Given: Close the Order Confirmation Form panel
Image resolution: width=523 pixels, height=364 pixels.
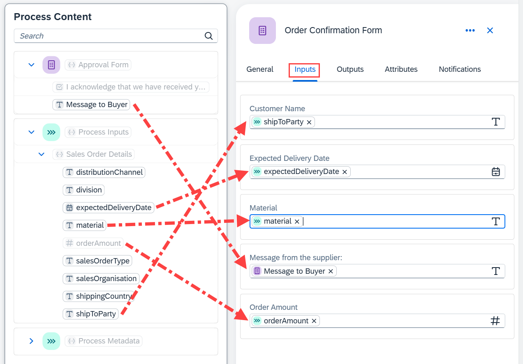Looking at the screenshot, I should [x=490, y=30].
